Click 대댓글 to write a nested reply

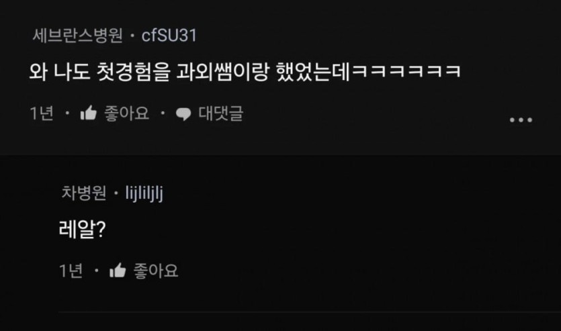point(221,113)
